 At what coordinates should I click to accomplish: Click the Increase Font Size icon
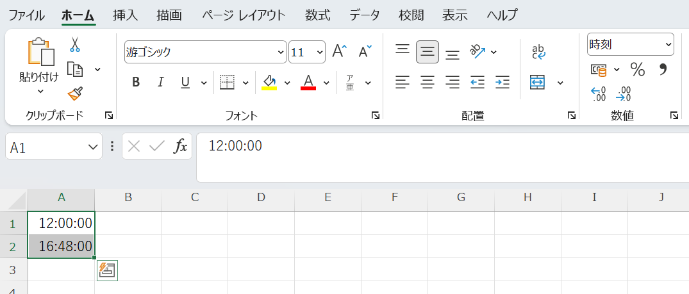pos(340,52)
